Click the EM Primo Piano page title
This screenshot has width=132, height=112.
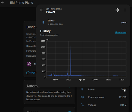pos(22,3)
